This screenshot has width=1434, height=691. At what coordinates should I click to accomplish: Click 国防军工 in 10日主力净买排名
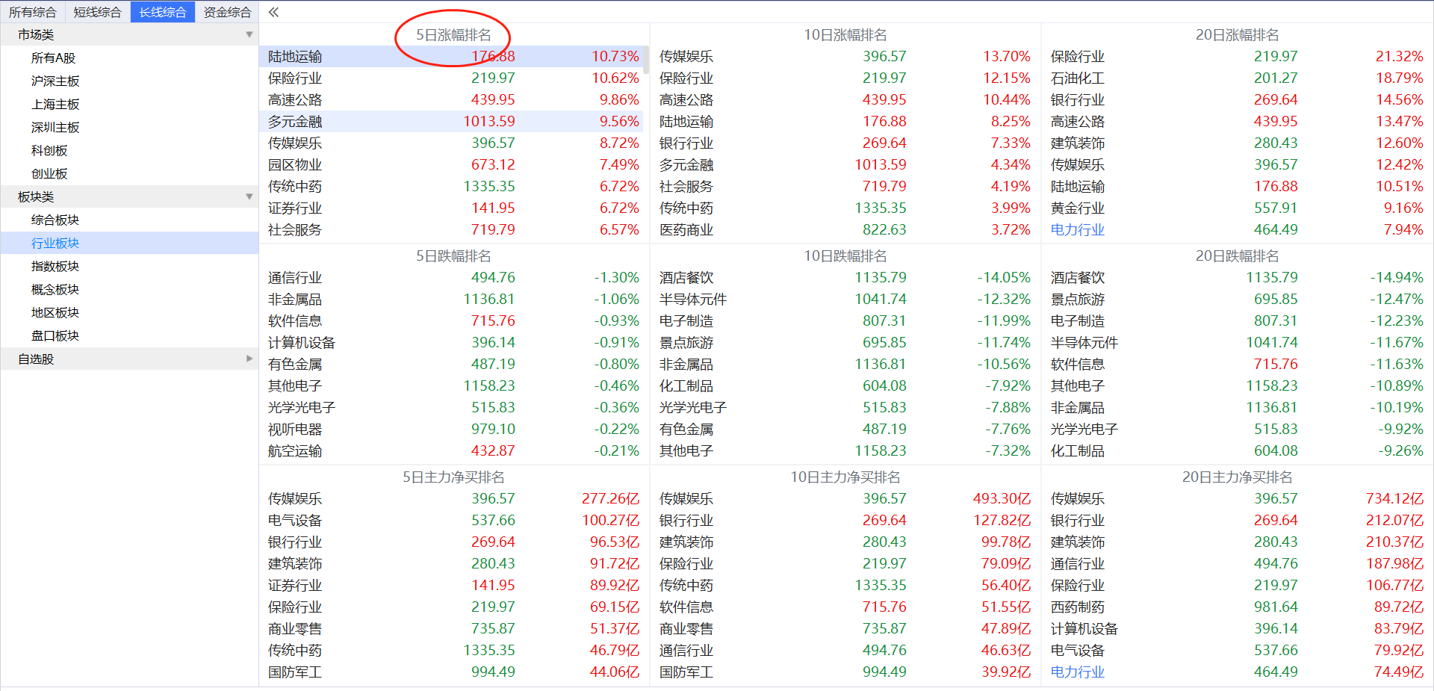click(x=686, y=672)
